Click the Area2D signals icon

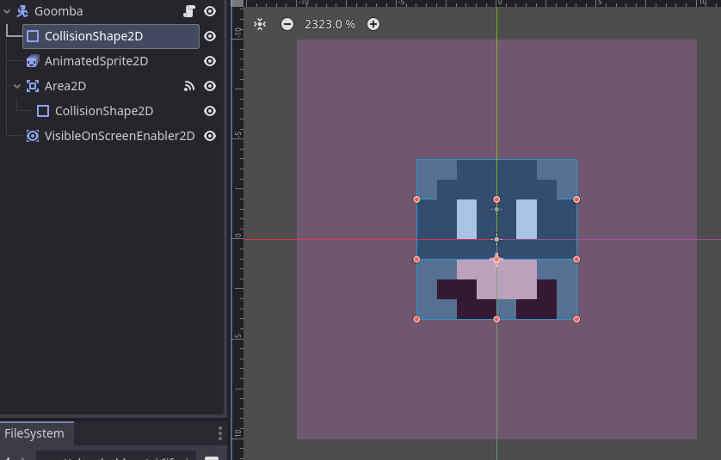click(x=189, y=86)
